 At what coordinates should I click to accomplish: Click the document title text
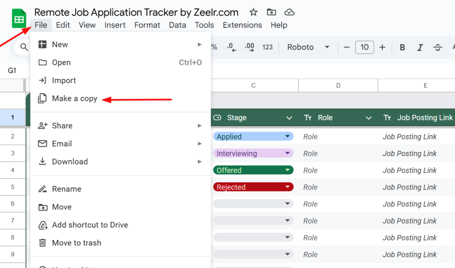(136, 12)
